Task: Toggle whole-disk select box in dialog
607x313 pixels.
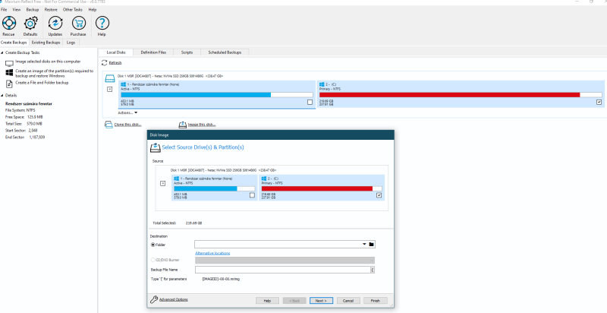Action: tap(163, 184)
